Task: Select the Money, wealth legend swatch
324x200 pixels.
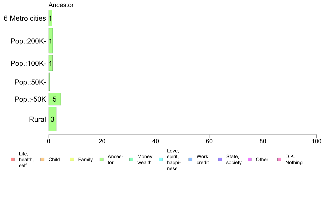Action: tap(131, 160)
